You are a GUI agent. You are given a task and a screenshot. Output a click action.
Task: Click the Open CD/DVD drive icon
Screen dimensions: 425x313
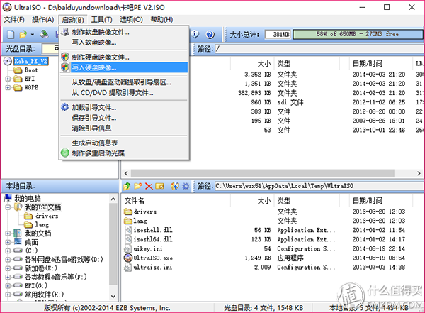click(x=44, y=34)
